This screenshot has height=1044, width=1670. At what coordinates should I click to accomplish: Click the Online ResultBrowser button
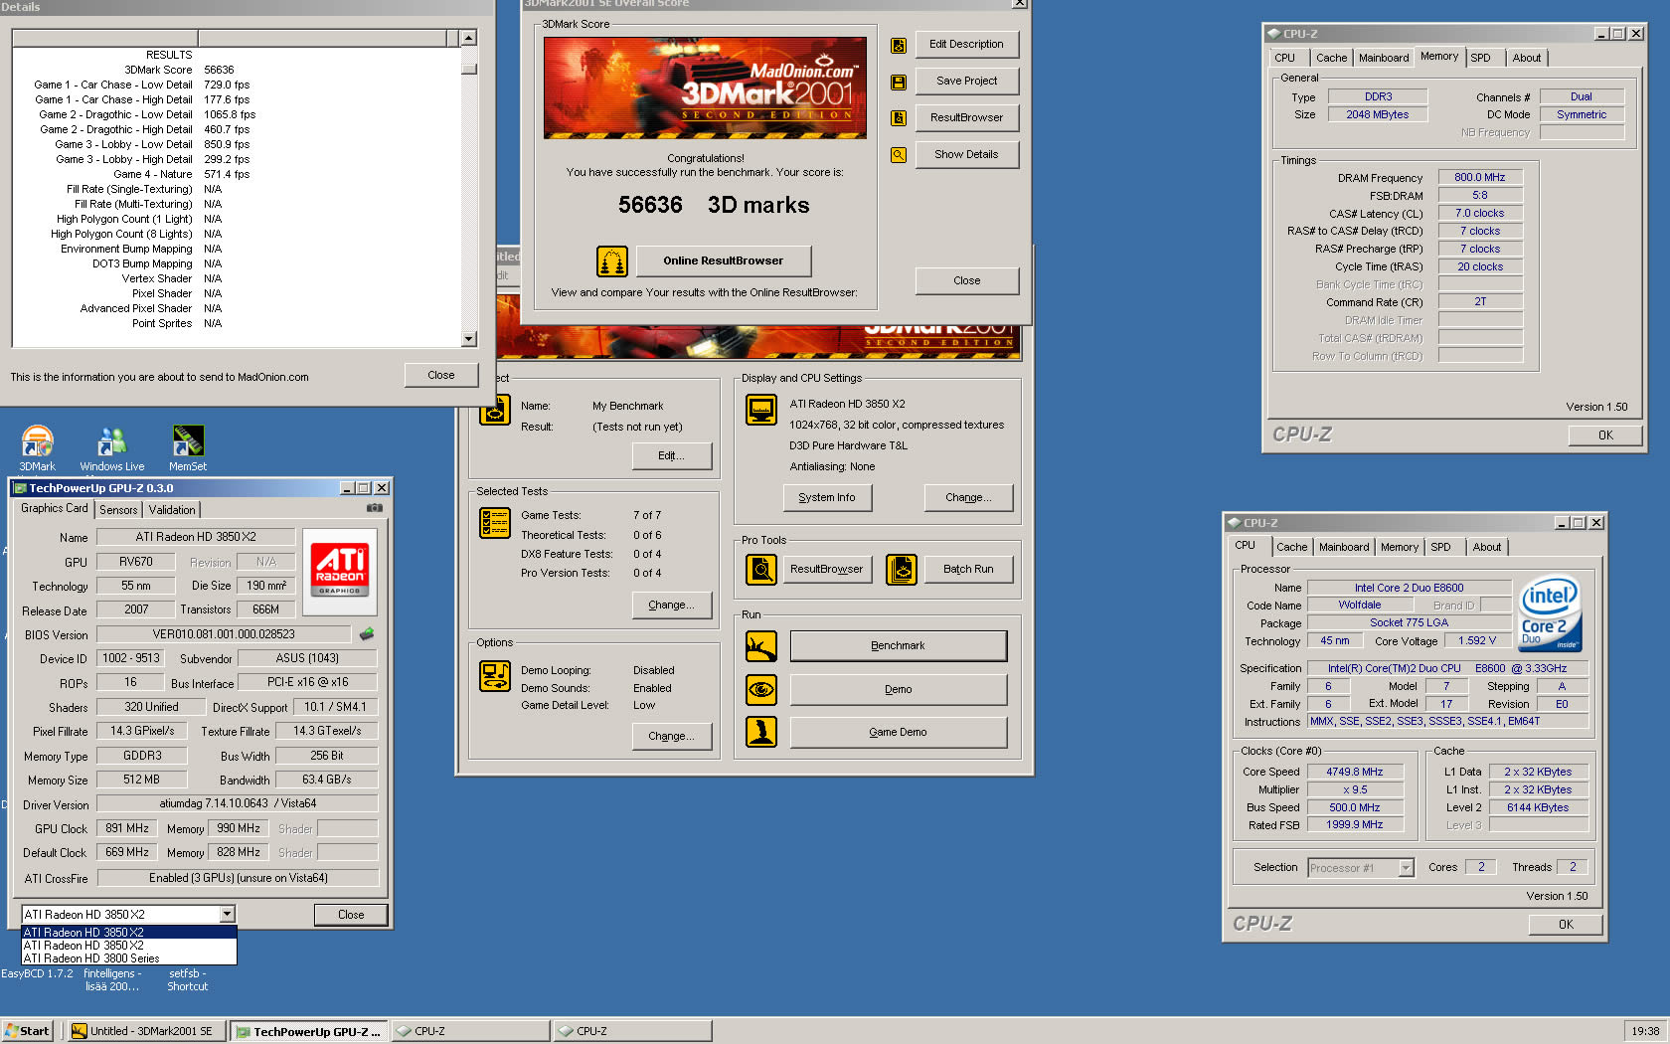(724, 261)
